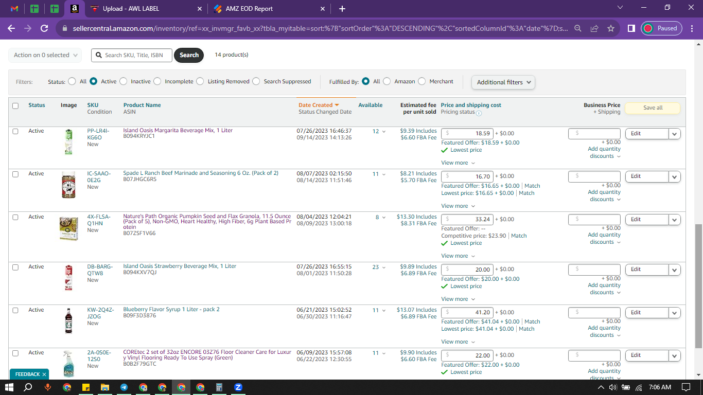Open Edit dropdown arrow for COREtec Floor Cleaner
703x395 pixels.
675,355
